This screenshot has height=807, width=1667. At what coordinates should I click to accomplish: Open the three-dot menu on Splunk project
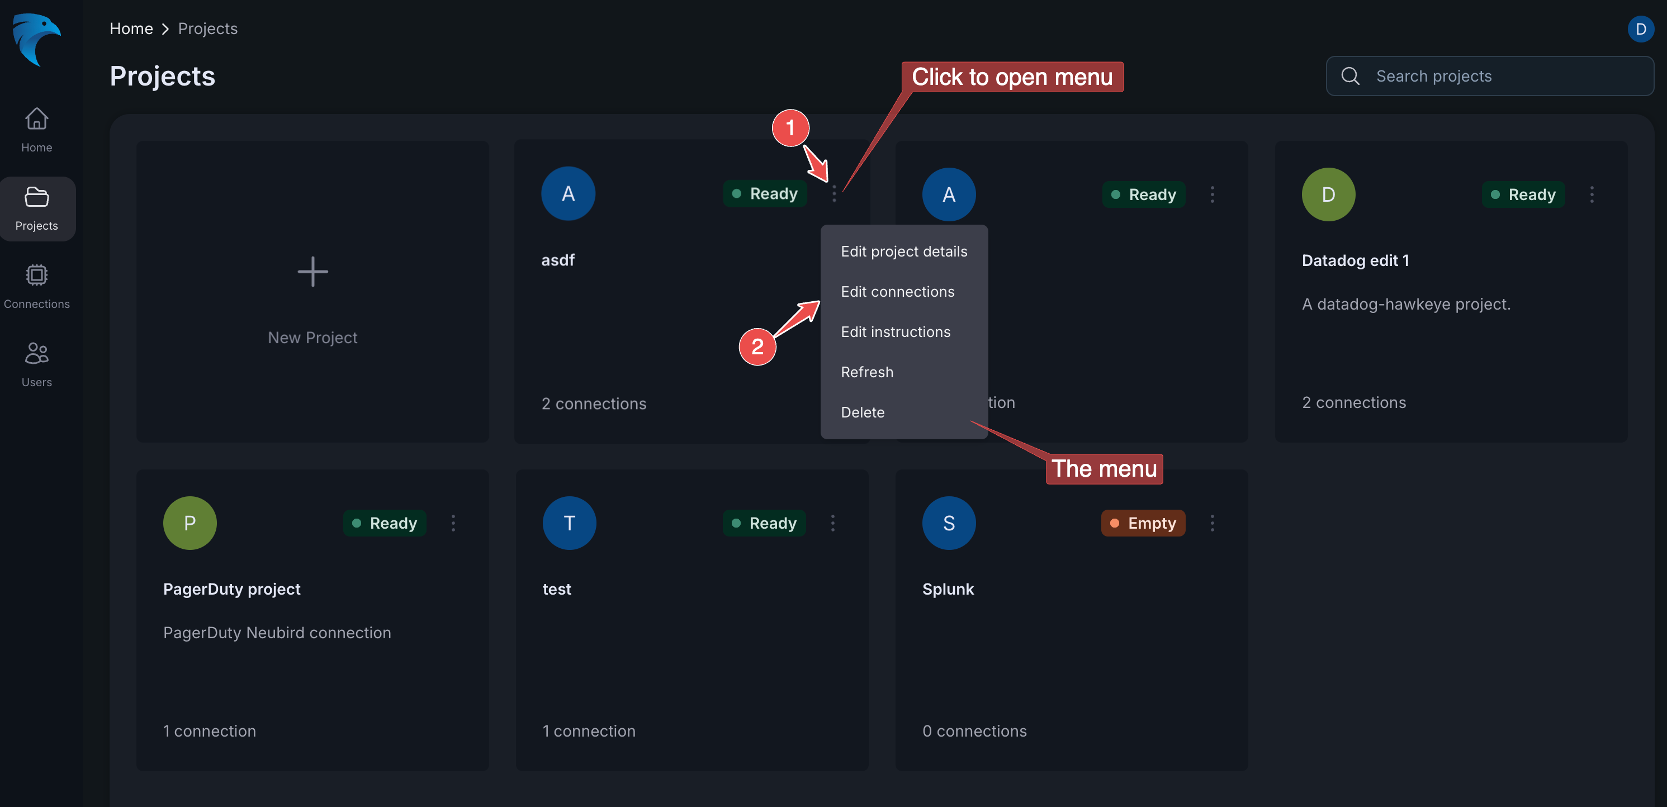point(1212,523)
